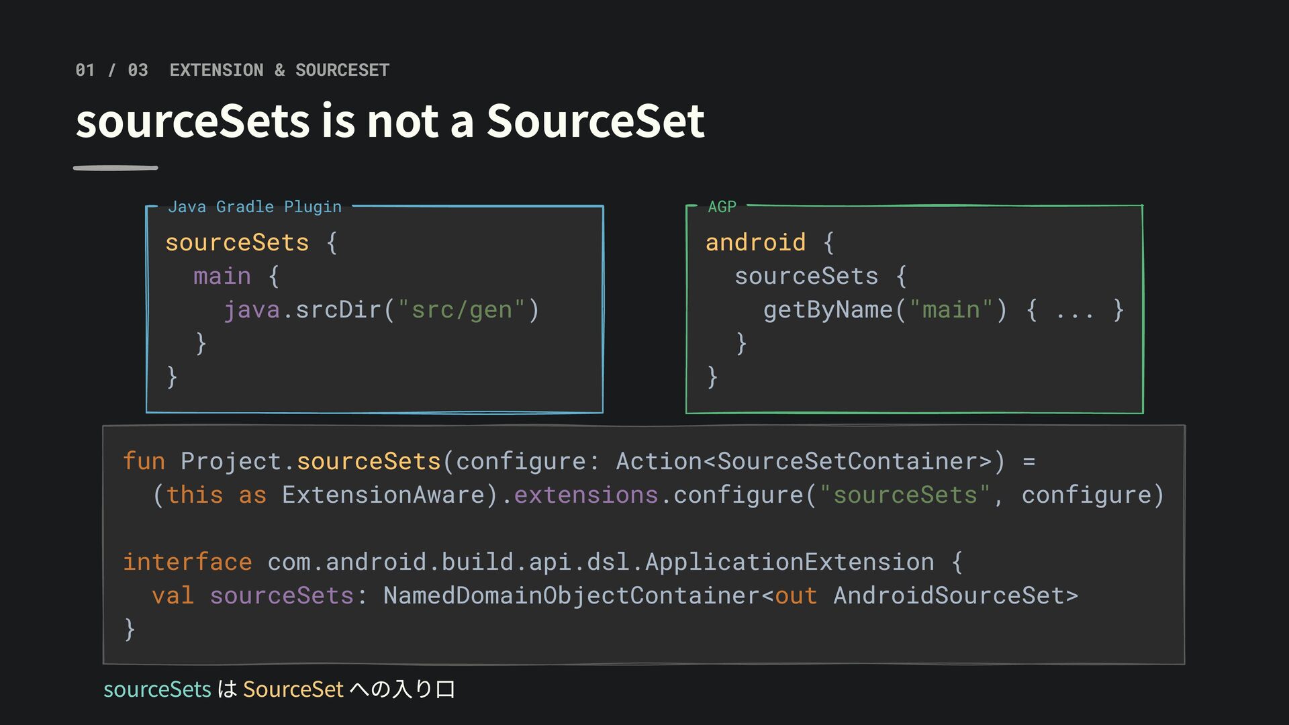Click the 'android {' block opener
1289x725 pixels.
[769, 242]
